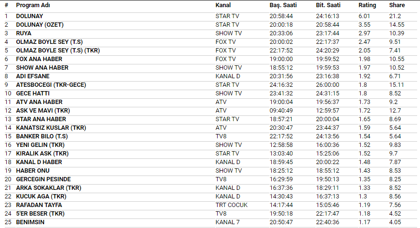Click the # column header
The image size is (420, 228).
(6, 5)
